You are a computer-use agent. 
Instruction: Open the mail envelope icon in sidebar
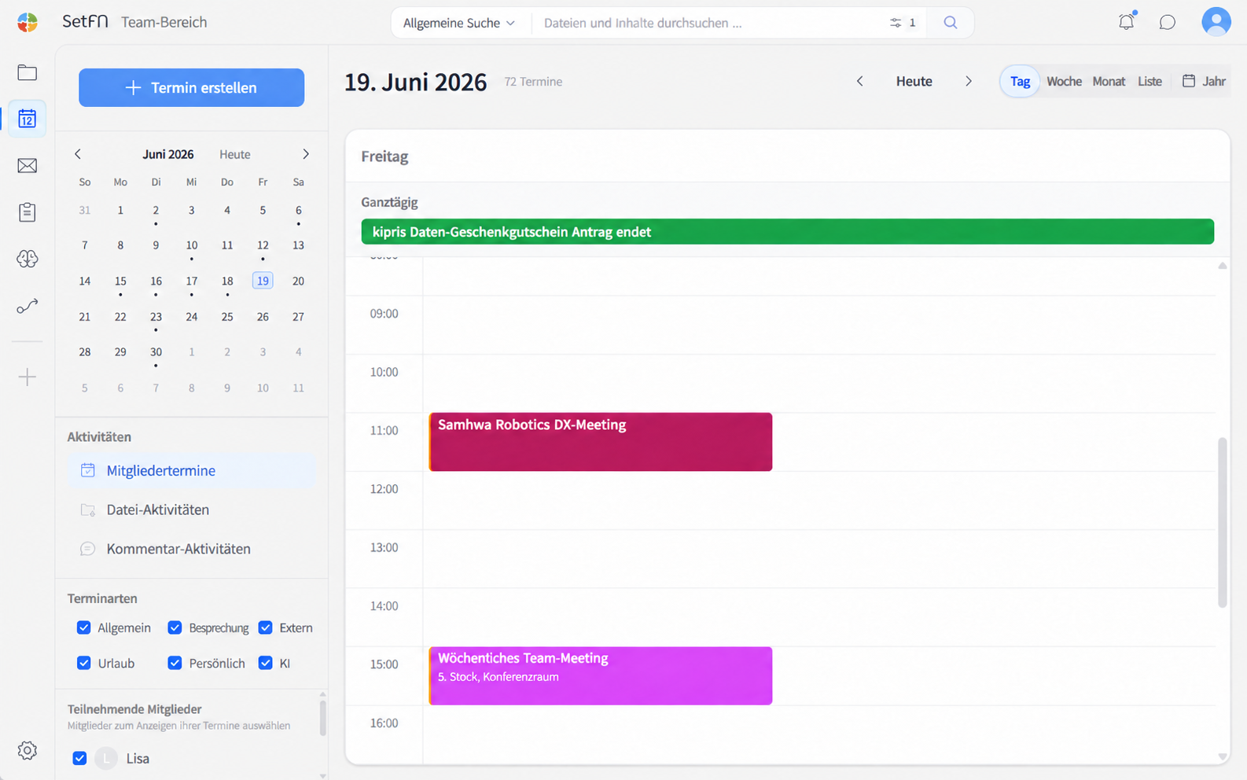(28, 166)
